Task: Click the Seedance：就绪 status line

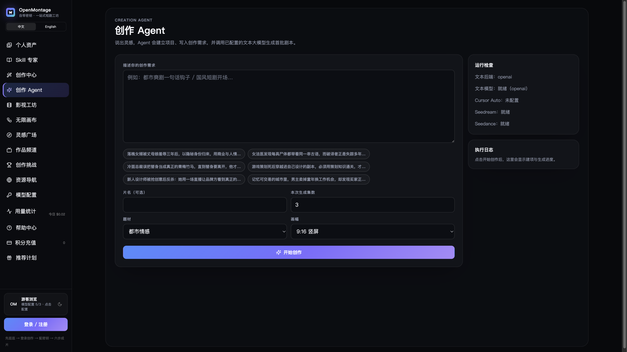Action: [x=492, y=124]
